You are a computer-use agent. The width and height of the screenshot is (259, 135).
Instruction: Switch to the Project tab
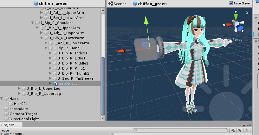(x=8, y=125)
